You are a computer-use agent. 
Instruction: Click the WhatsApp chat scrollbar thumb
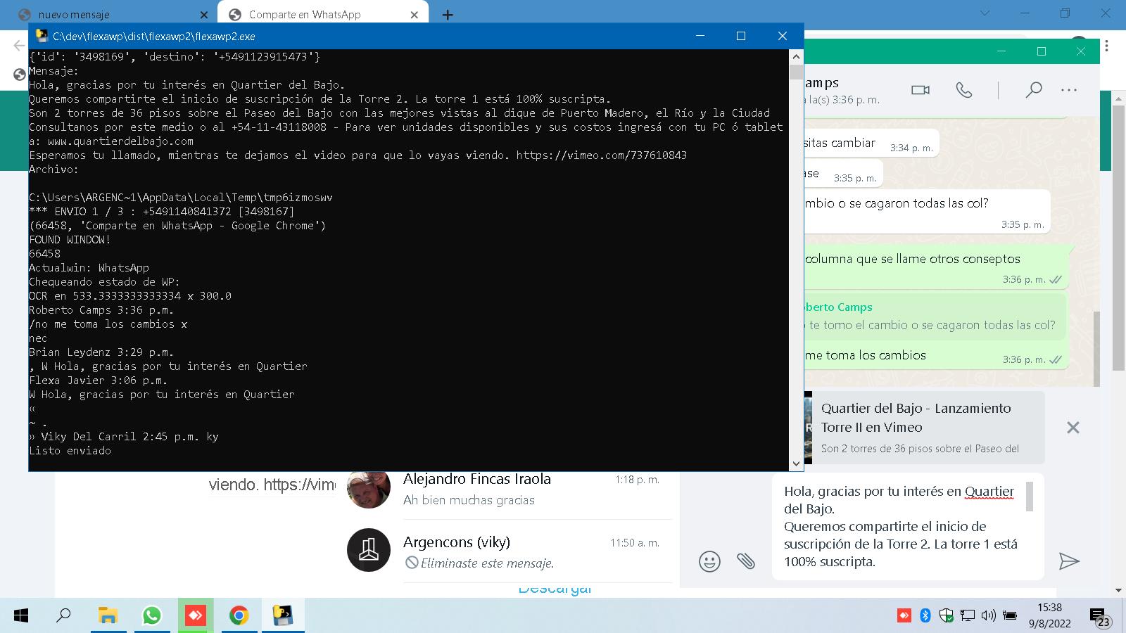[x=1097, y=348]
